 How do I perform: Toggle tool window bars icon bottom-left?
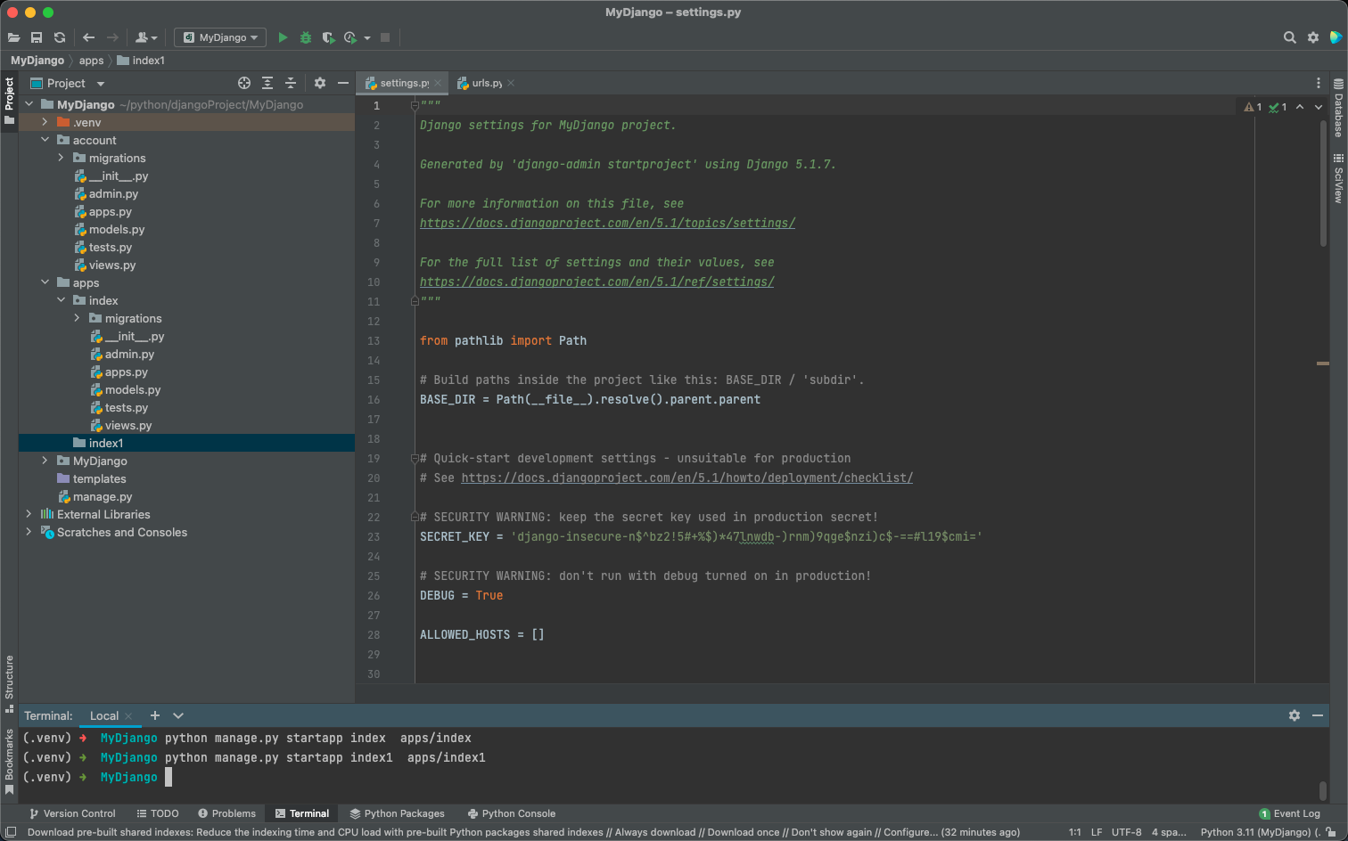11,832
